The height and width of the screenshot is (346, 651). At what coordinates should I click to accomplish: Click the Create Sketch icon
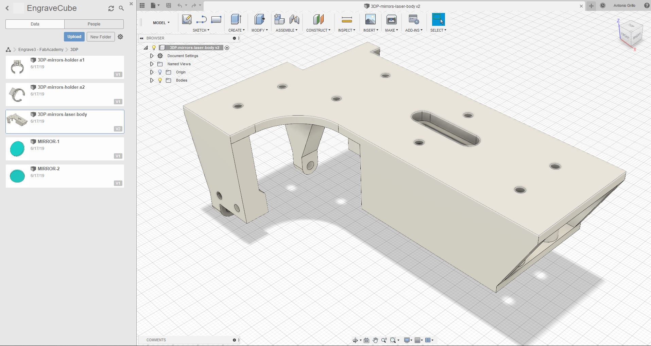coord(187,20)
